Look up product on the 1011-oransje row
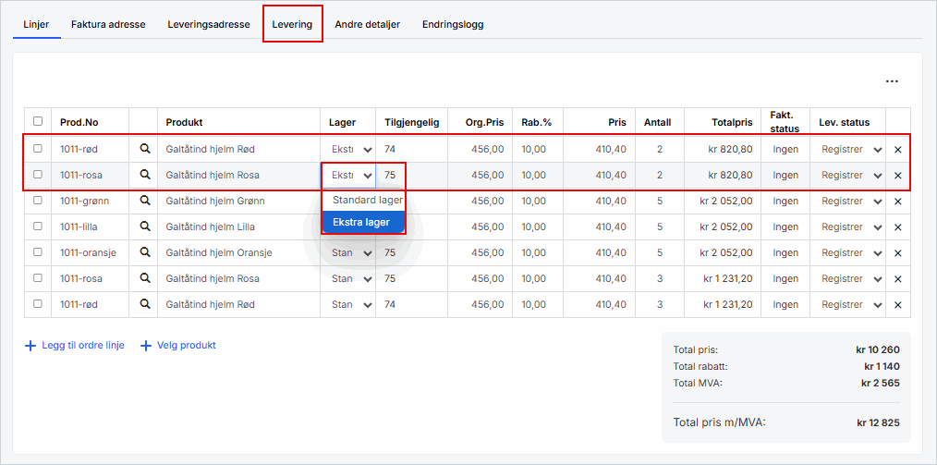 tap(144, 252)
